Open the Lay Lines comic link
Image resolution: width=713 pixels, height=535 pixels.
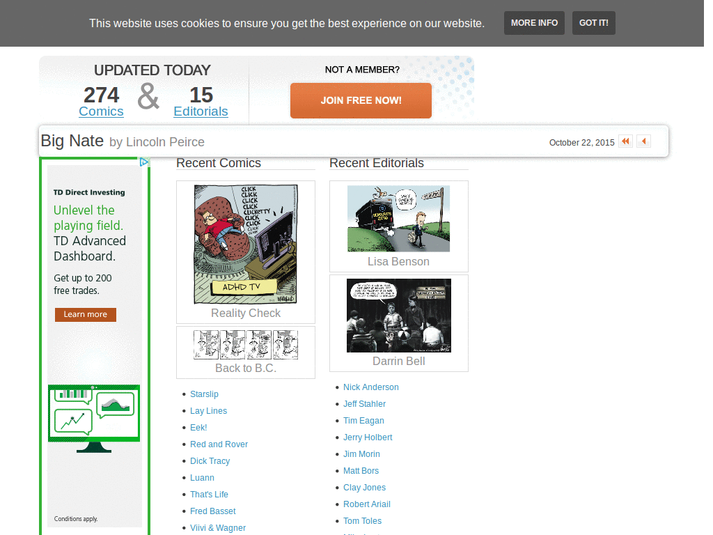click(208, 411)
